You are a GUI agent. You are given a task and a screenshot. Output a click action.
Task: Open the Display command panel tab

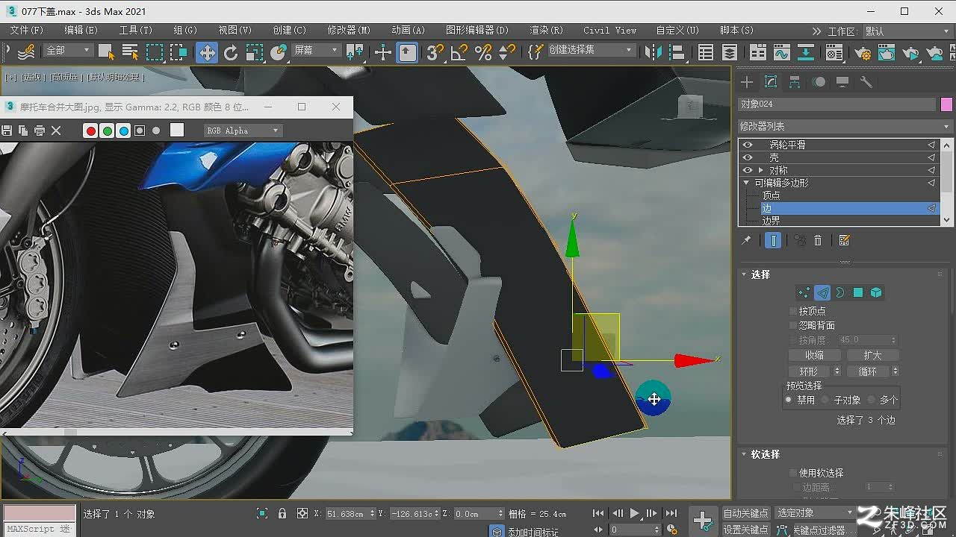click(842, 82)
